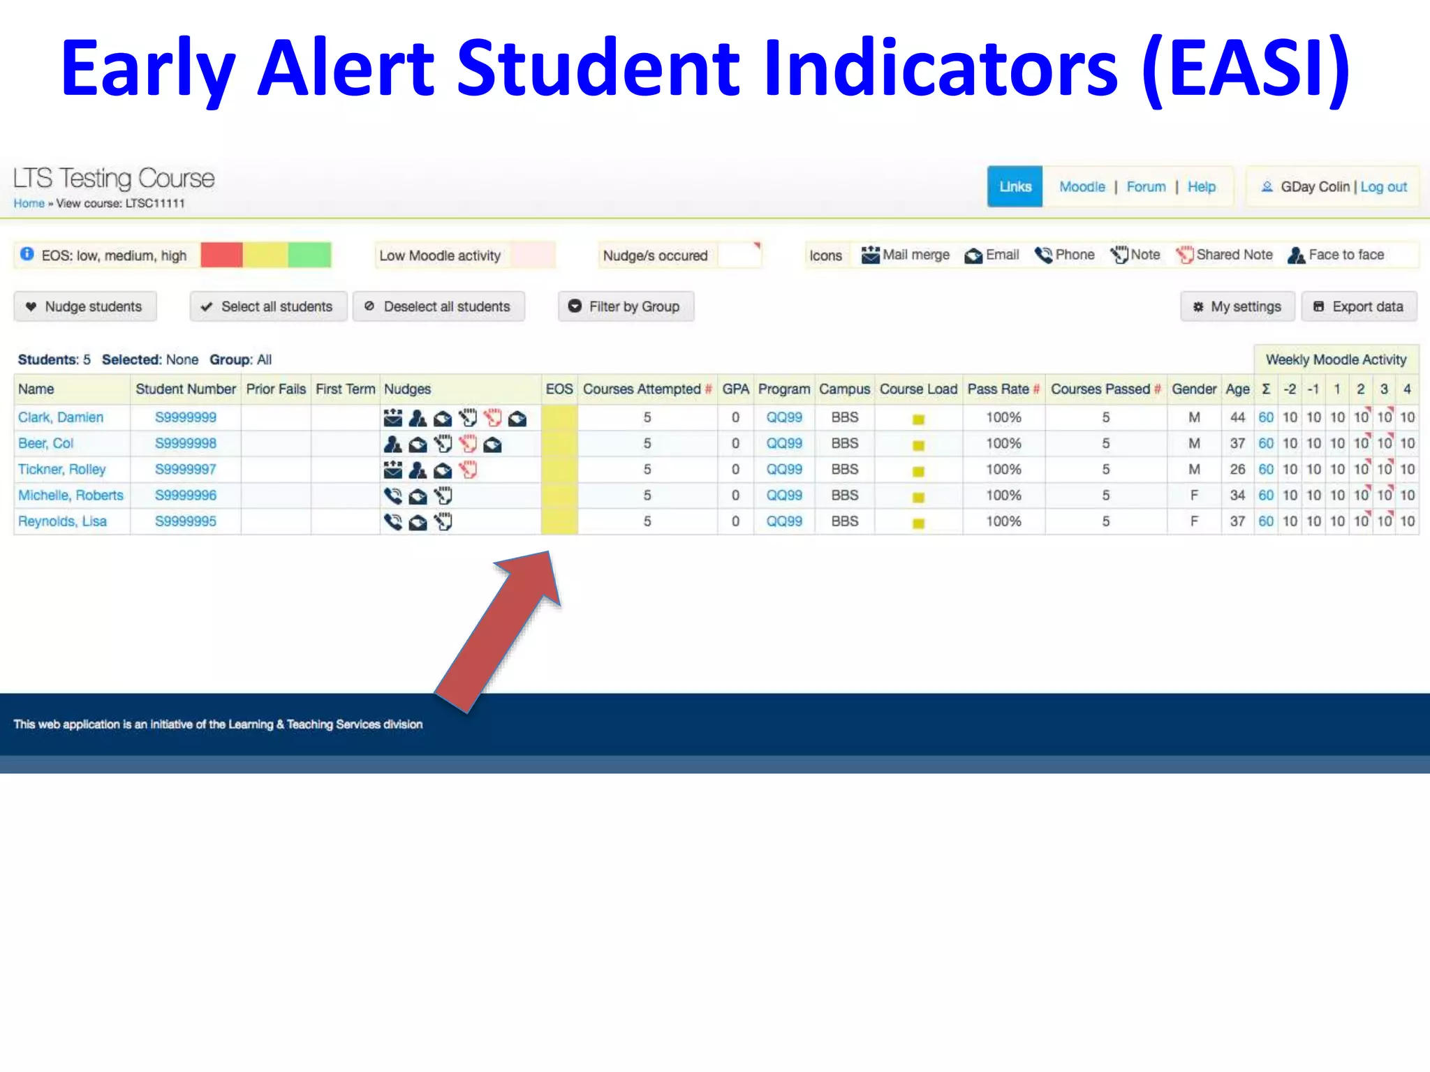
Task: Click the Log out link
Action: point(1383,187)
